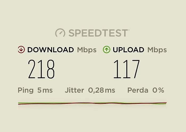Select the download result 218
The width and height of the screenshot is (186, 132).
click(x=41, y=69)
